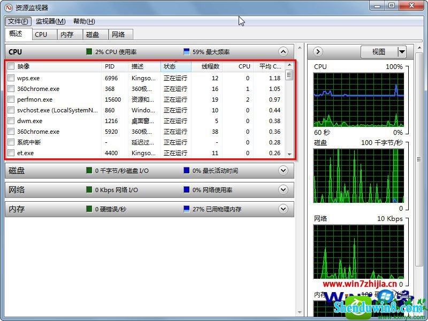Open the 帮助(H) menu
The image size is (428, 321).
[x=84, y=21]
